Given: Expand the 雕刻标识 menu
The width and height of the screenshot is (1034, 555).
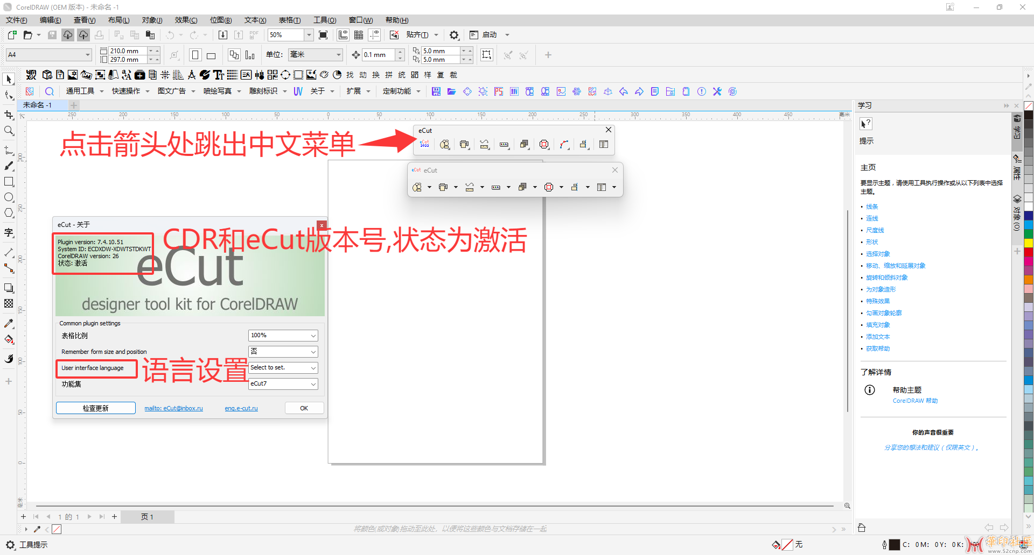Looking at the screenshot, I should point(268,91).
